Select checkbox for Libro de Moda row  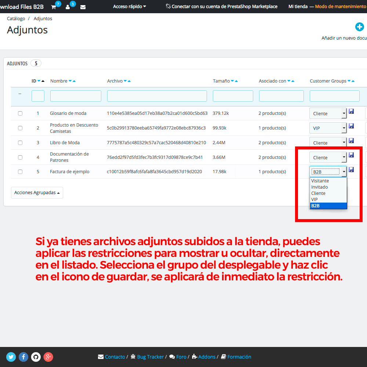[20, 143]
